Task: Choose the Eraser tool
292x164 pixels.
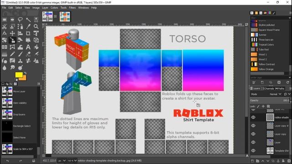Action: tap(28, 54)
